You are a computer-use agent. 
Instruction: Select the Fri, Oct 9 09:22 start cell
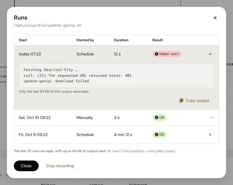(33, 135)
